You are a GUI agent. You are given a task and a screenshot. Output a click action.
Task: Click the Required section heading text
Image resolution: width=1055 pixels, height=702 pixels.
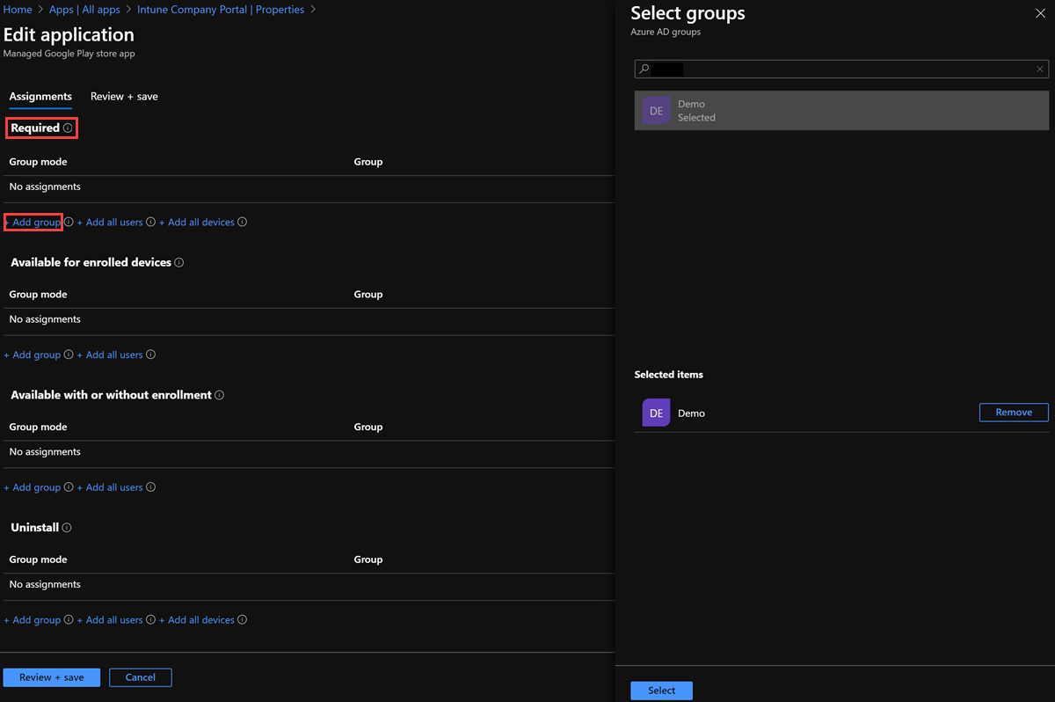click(x=35, y=128)
